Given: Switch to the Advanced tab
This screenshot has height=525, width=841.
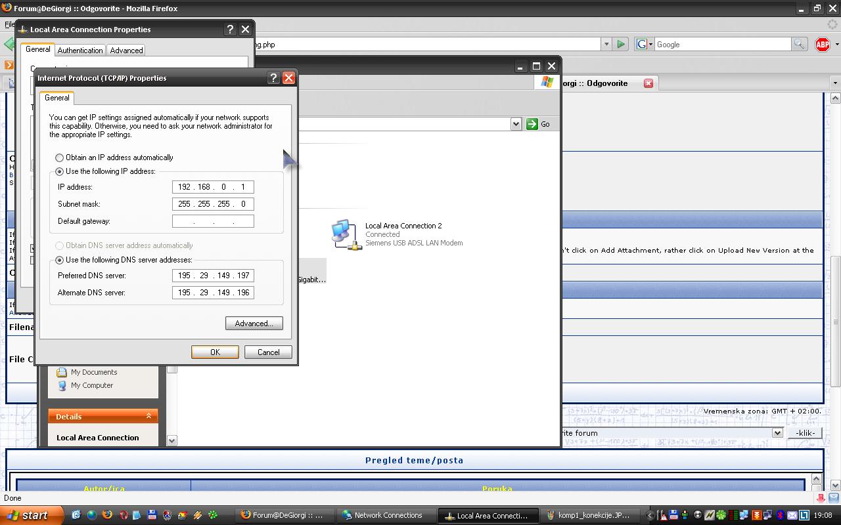Looking at the screenshot, I should 126,51.
